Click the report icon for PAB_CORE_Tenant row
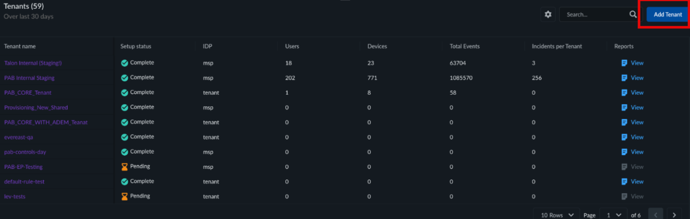This screenshot has height=219, width=690. (x=624, y=93)
